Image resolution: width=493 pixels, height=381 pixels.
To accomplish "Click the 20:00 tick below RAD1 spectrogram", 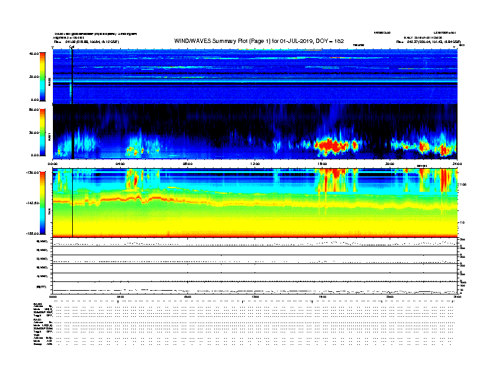I will pos(390,164).
